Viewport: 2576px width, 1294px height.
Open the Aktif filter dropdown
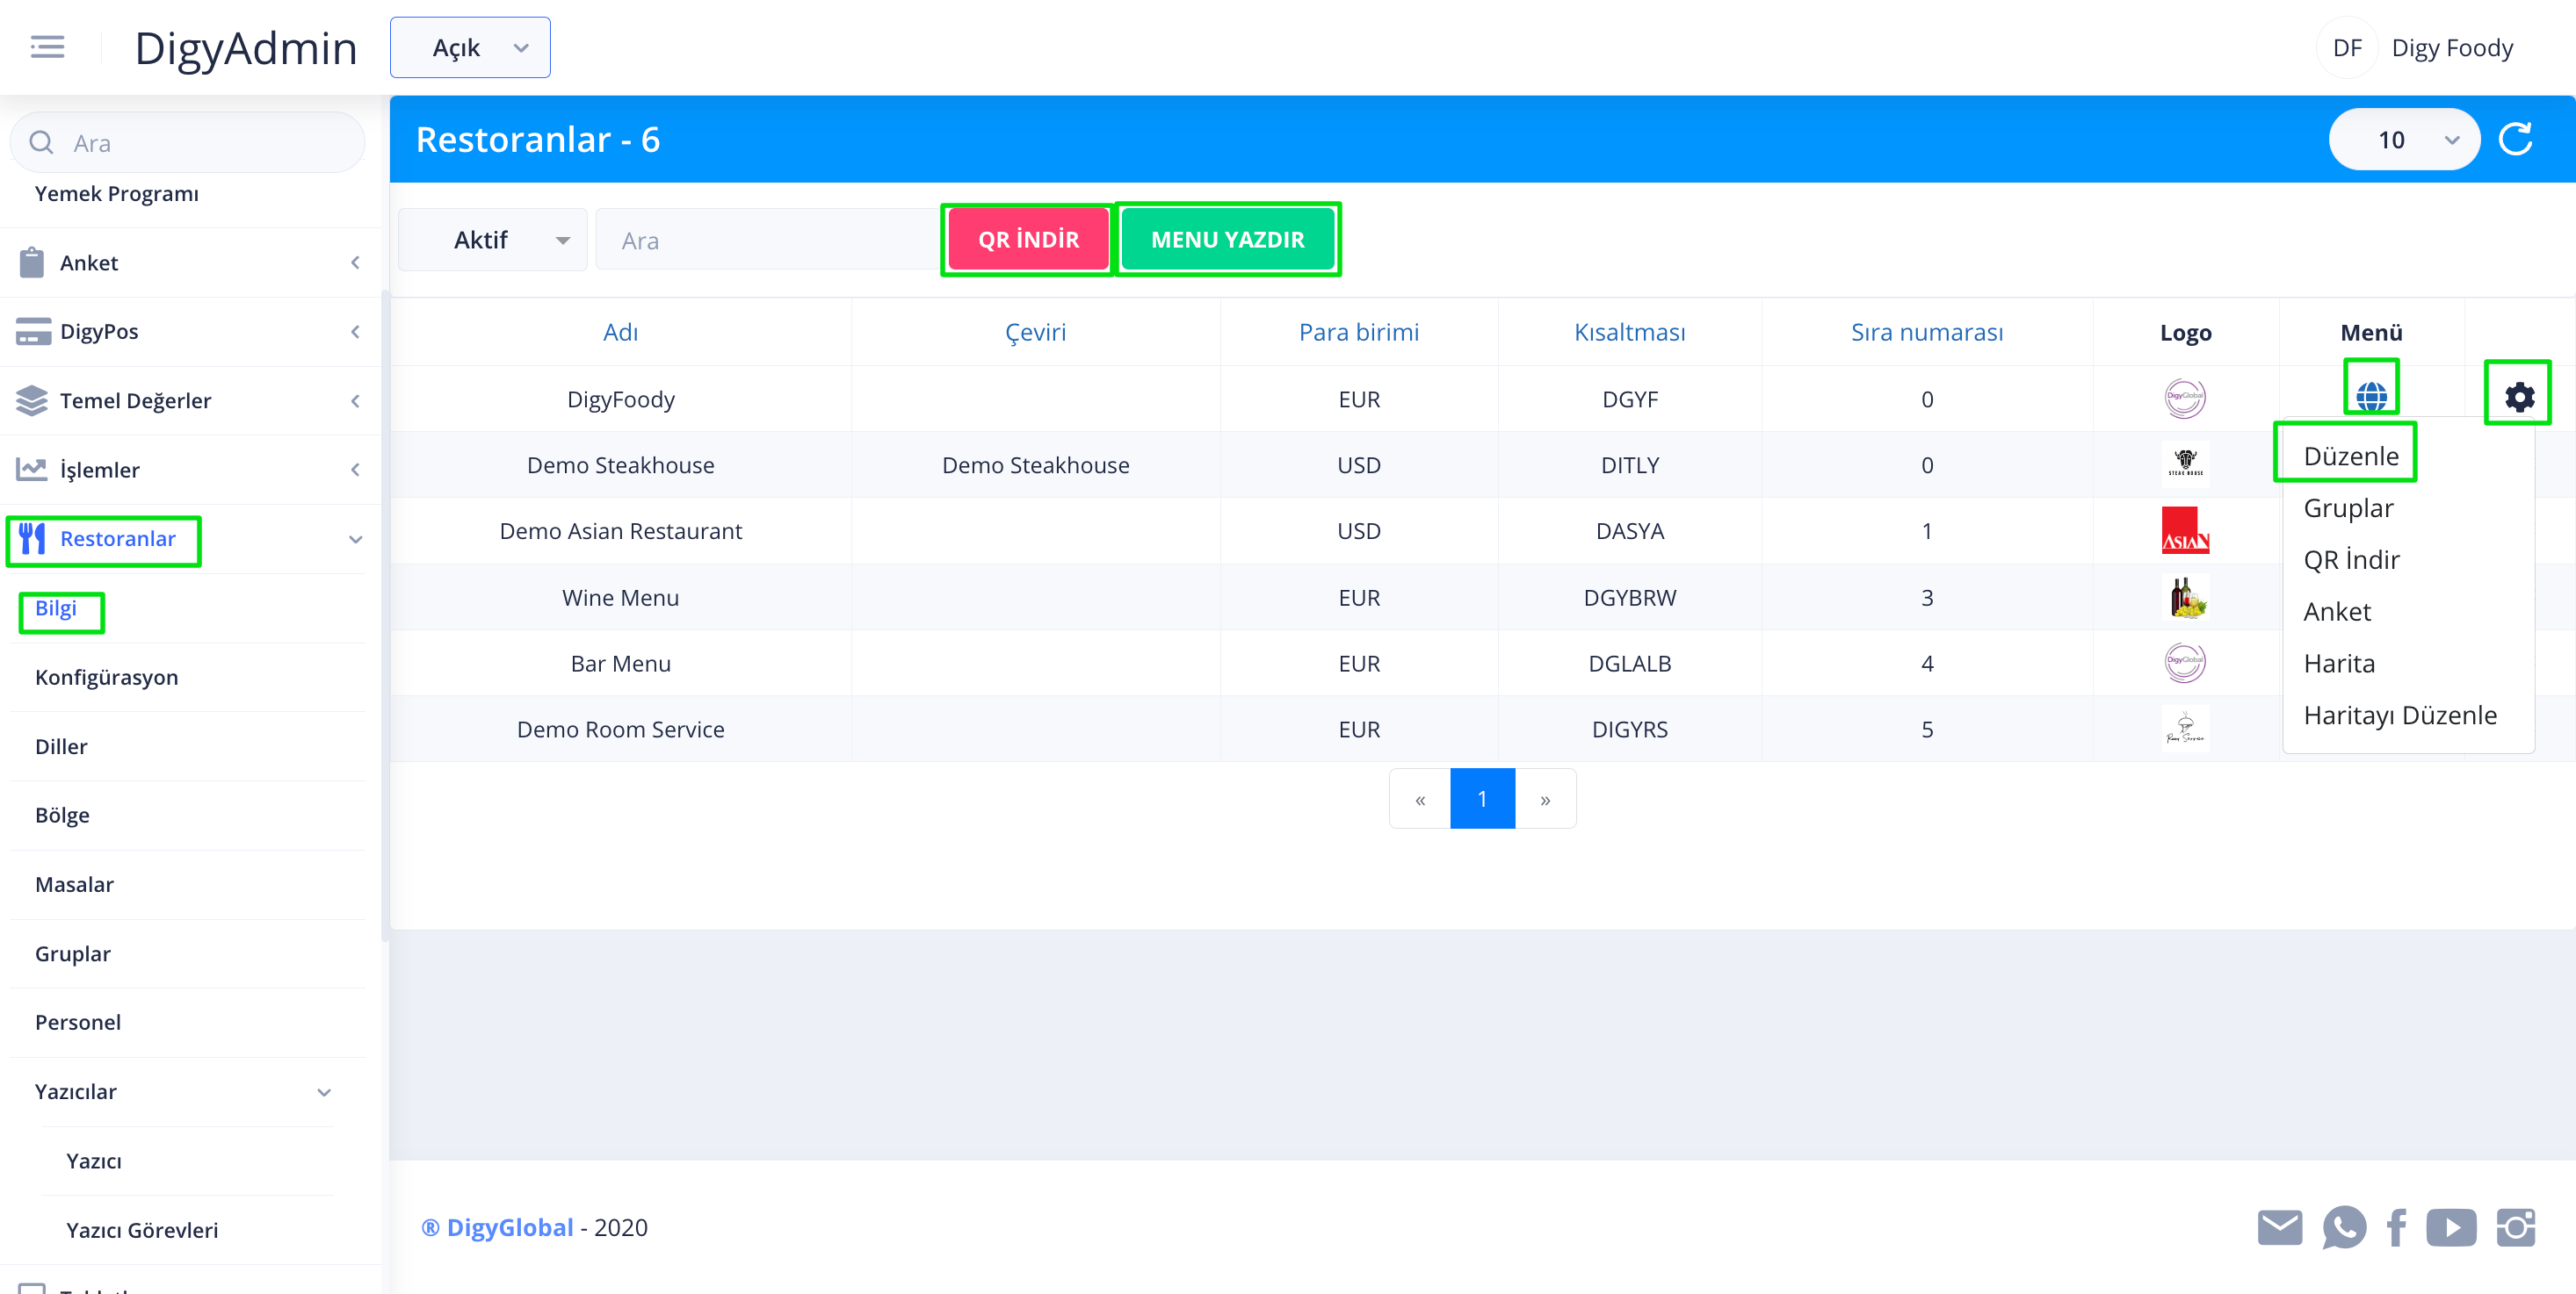click(x=493, y=240)
